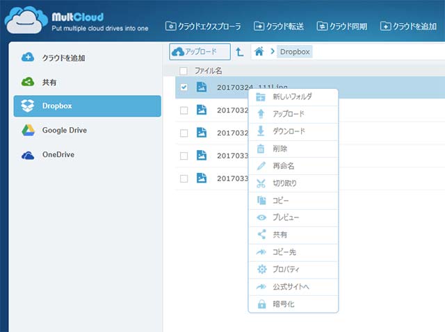Image resolution: width=445 pixels, height=332 pixels.
Task: Uncheck the first file 20170324 checkbox
Action: pos(184,87)
